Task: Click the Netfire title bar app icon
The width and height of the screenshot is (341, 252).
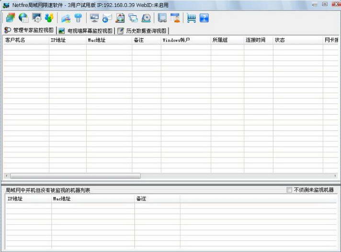Action: click(x=6, y=5)
